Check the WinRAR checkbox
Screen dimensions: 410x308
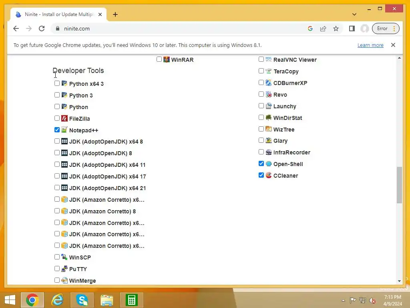click(x=159, y=59)
